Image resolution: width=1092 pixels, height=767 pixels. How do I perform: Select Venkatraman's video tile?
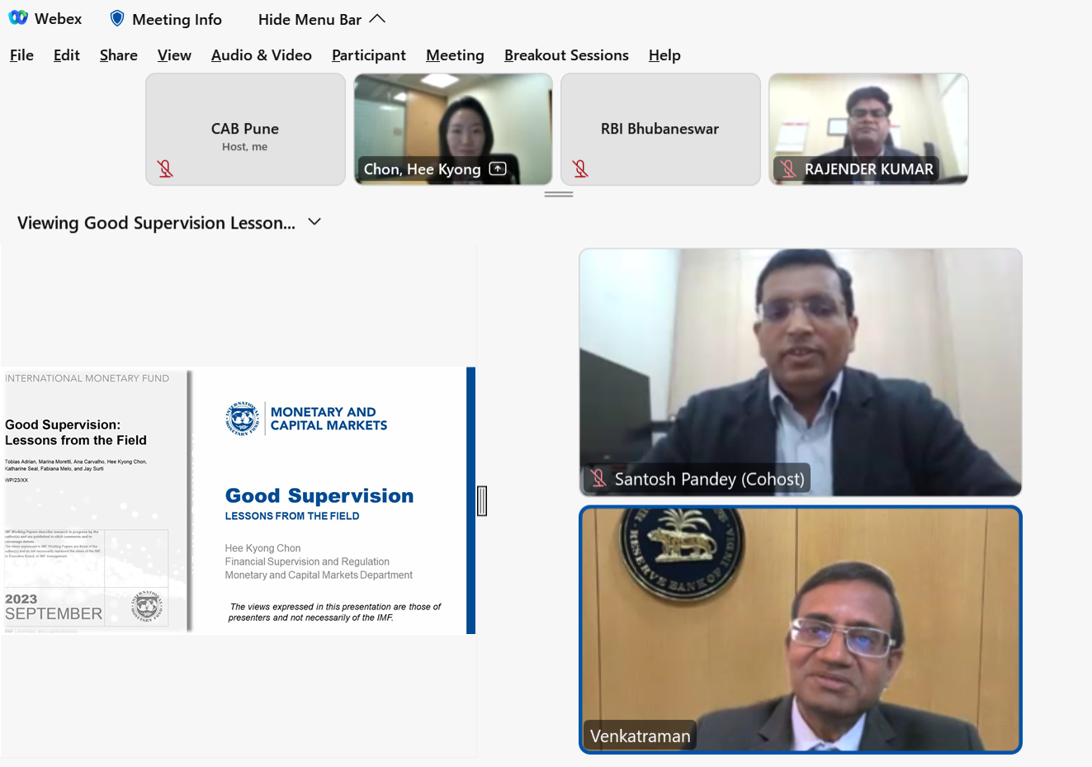click(800, 629)
